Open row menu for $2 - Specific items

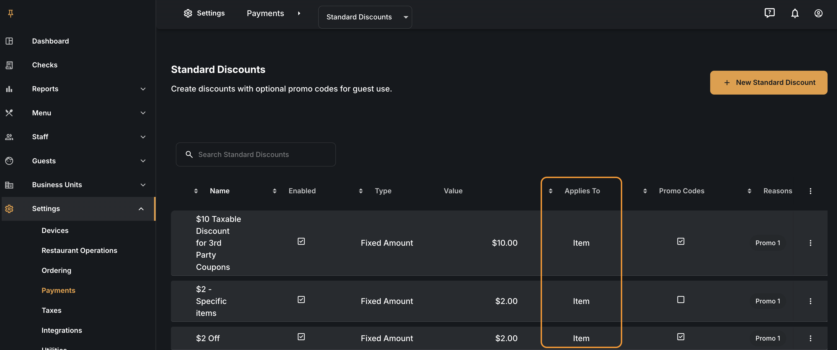[810, 301]
